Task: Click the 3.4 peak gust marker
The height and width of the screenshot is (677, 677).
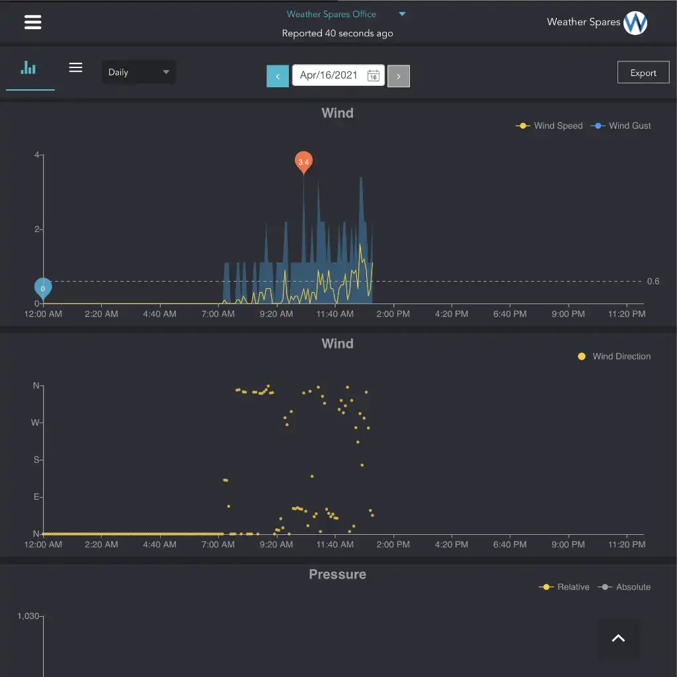Action: click(x=303, y=161)
